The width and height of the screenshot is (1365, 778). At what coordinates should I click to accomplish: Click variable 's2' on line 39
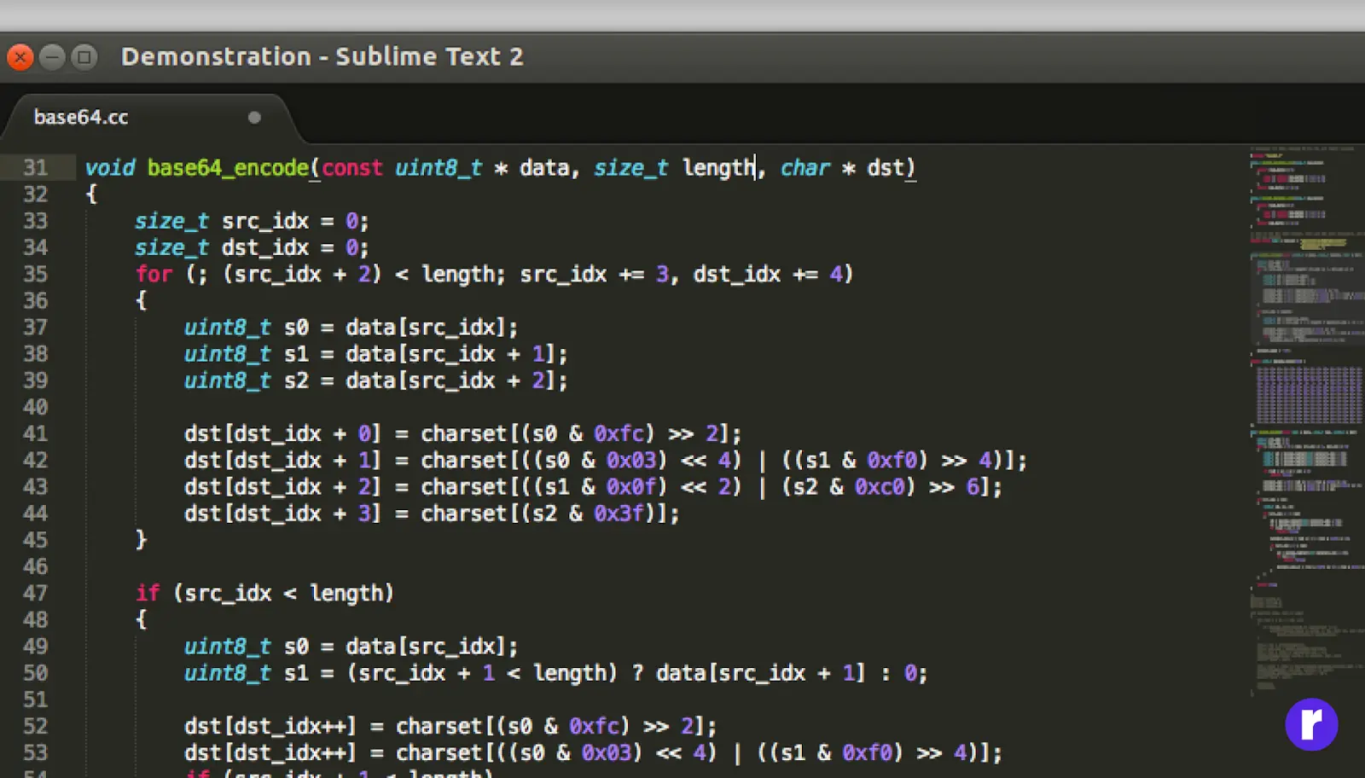[x=296, y=380]
